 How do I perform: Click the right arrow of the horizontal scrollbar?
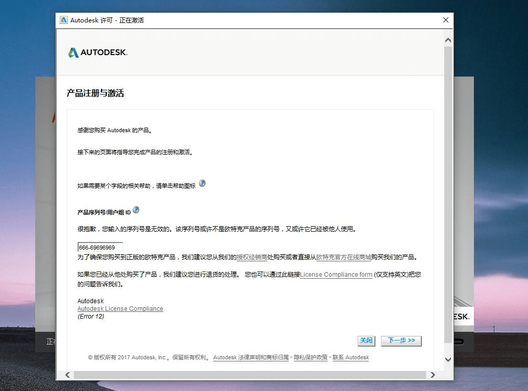433,375
